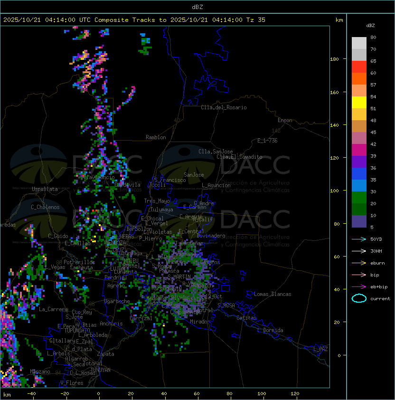Viewport: 395px width, 400px height.
Task: Click the 'Manzano' map label
Action: tap(40, 371)
